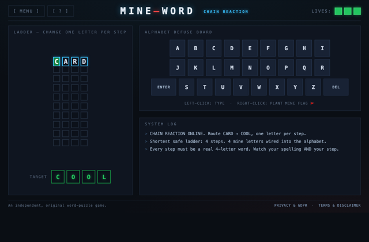Click the red mine flag icon

pos(312,103)
